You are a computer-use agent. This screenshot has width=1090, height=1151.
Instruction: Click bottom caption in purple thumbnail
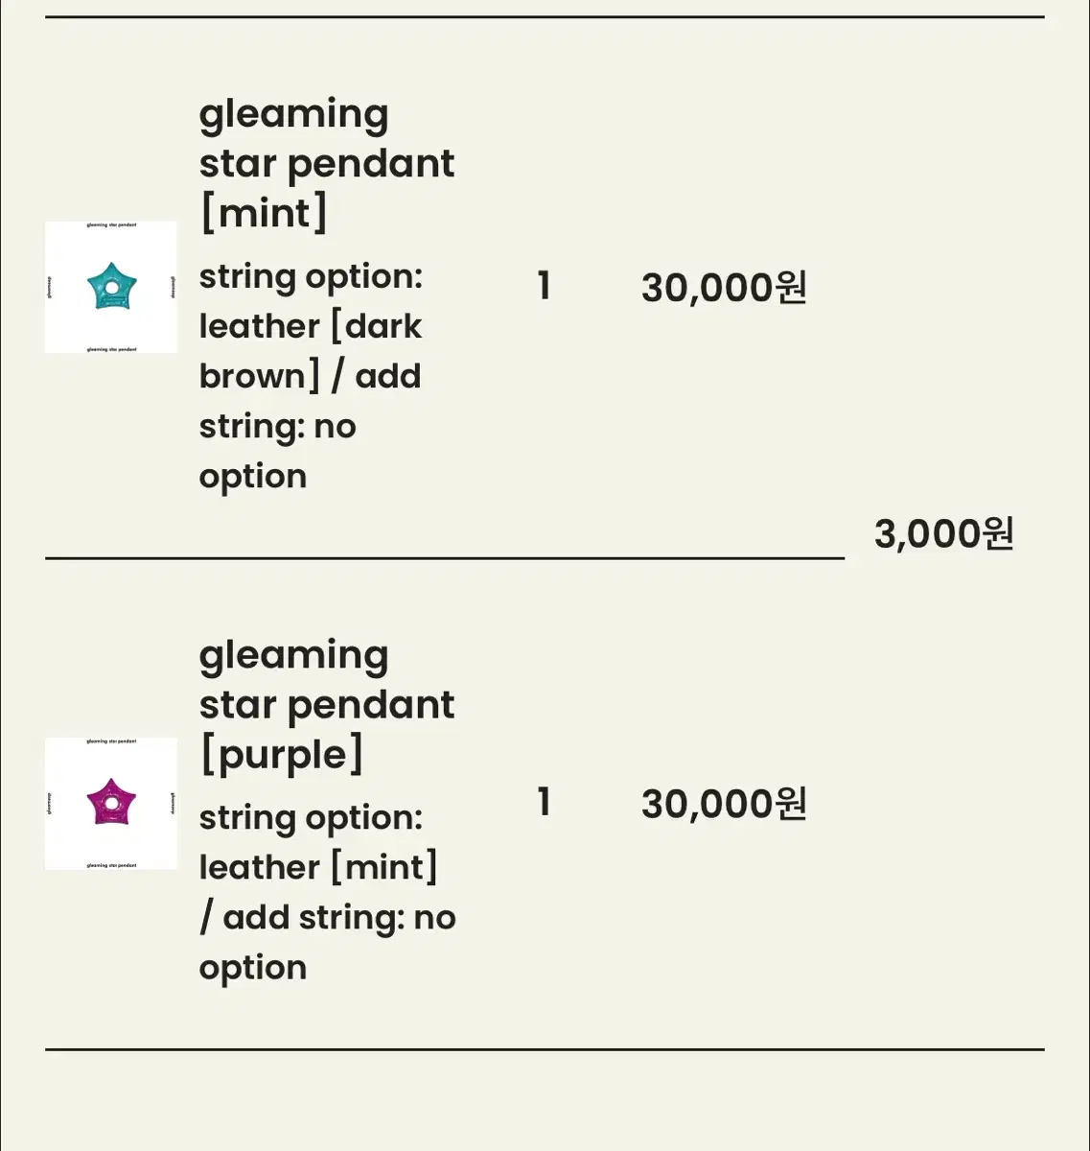tap(111, 865)
